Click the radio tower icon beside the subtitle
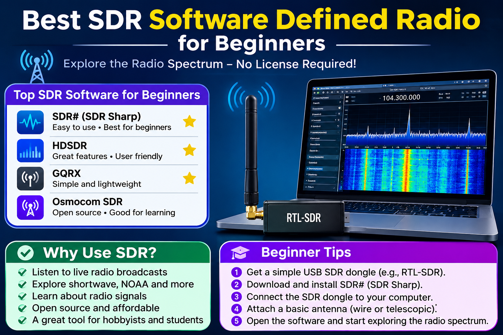This screenshot has width=503, height=335. (x=37, y=66)
